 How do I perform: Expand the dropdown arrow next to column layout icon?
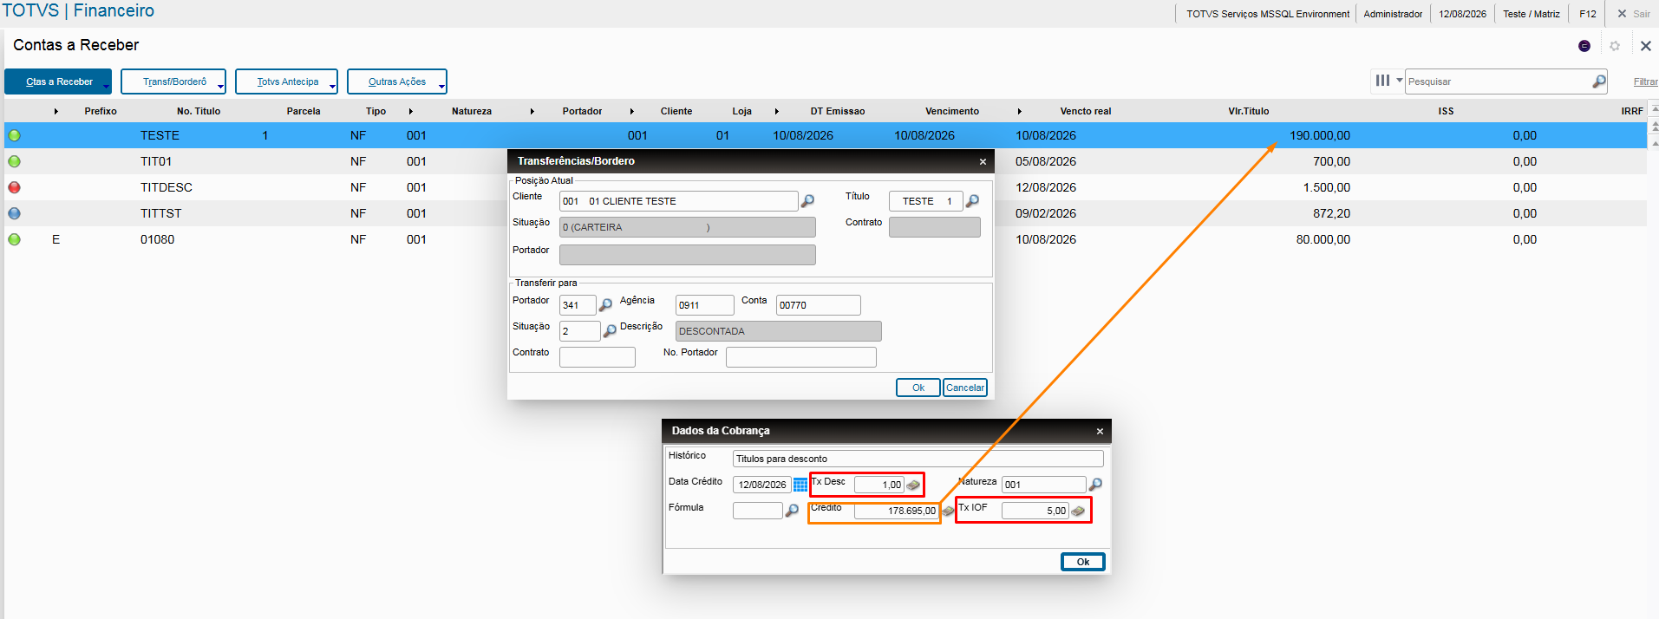[1399, 80]
